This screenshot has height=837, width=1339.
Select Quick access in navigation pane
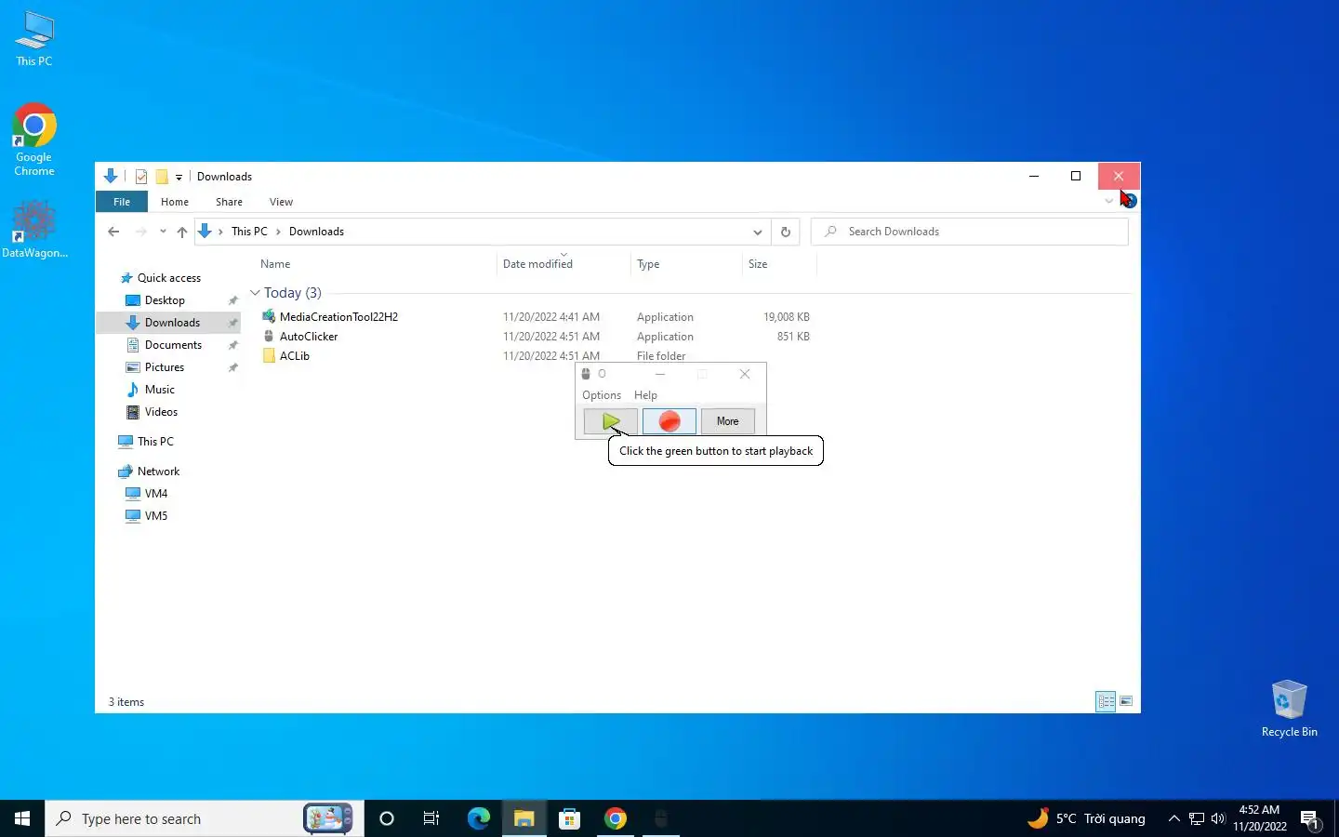[x=168, y=278]
